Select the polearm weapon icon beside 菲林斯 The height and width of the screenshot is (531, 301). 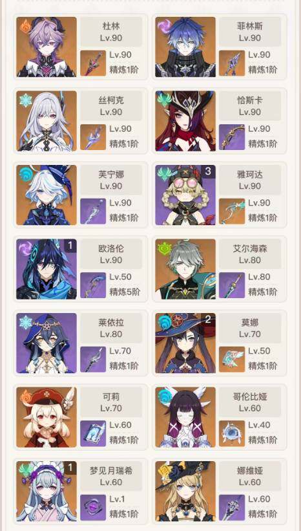(232, 63)
